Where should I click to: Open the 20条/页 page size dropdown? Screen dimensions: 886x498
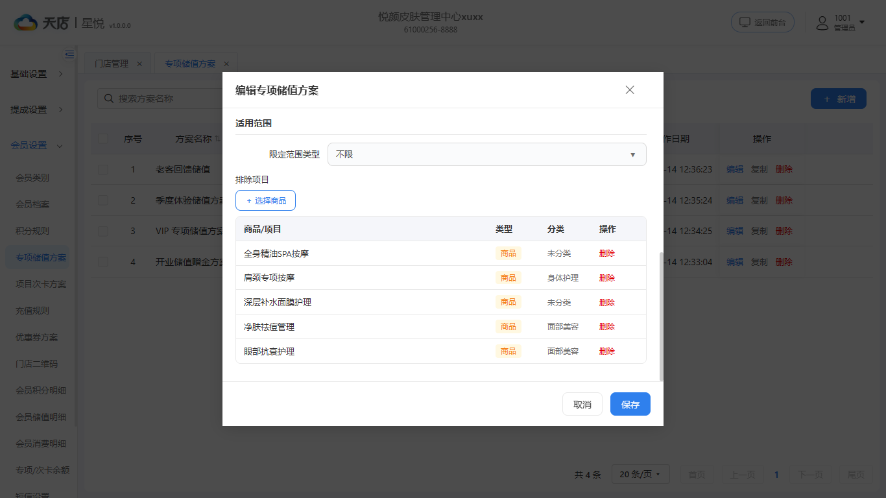click(640, 475)
